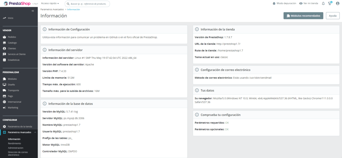The image size is (342, 158).
Task: Open the user profile avatar icon
Action: tap(338, 3)
